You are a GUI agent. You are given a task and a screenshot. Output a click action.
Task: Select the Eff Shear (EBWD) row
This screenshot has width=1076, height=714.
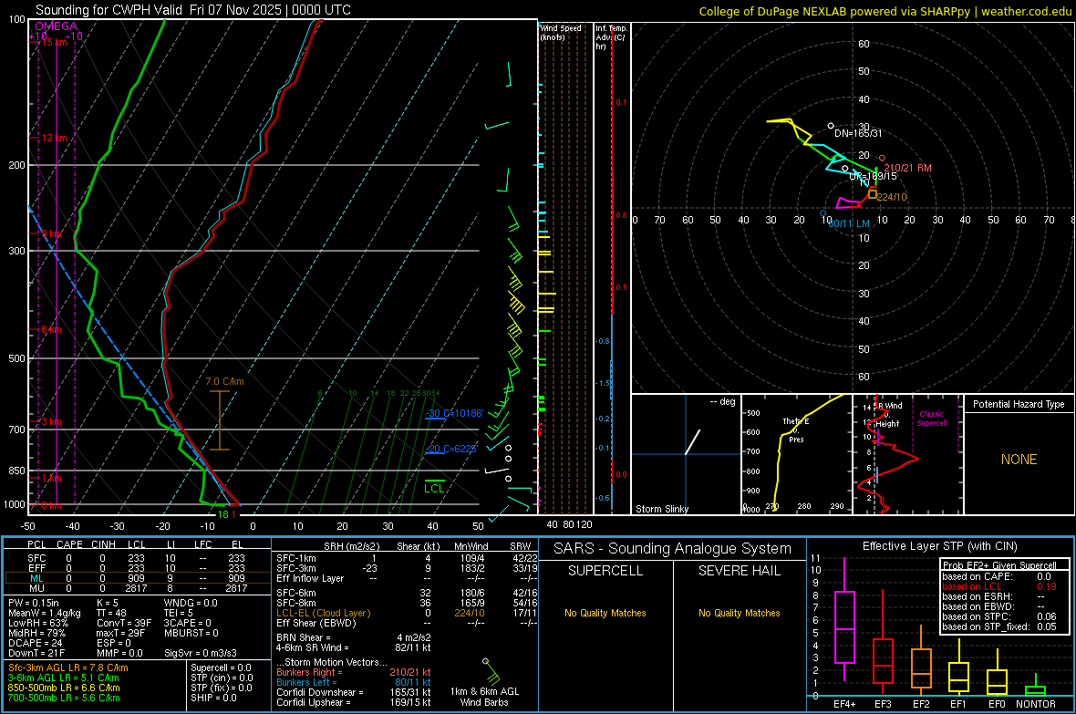tap(407, 623)
